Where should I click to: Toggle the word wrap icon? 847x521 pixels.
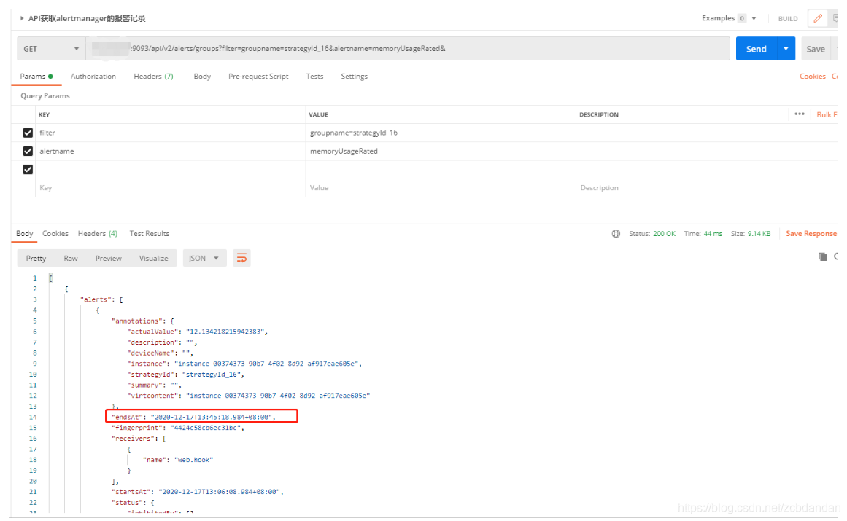pyautogui.click(x=241, y=259)
